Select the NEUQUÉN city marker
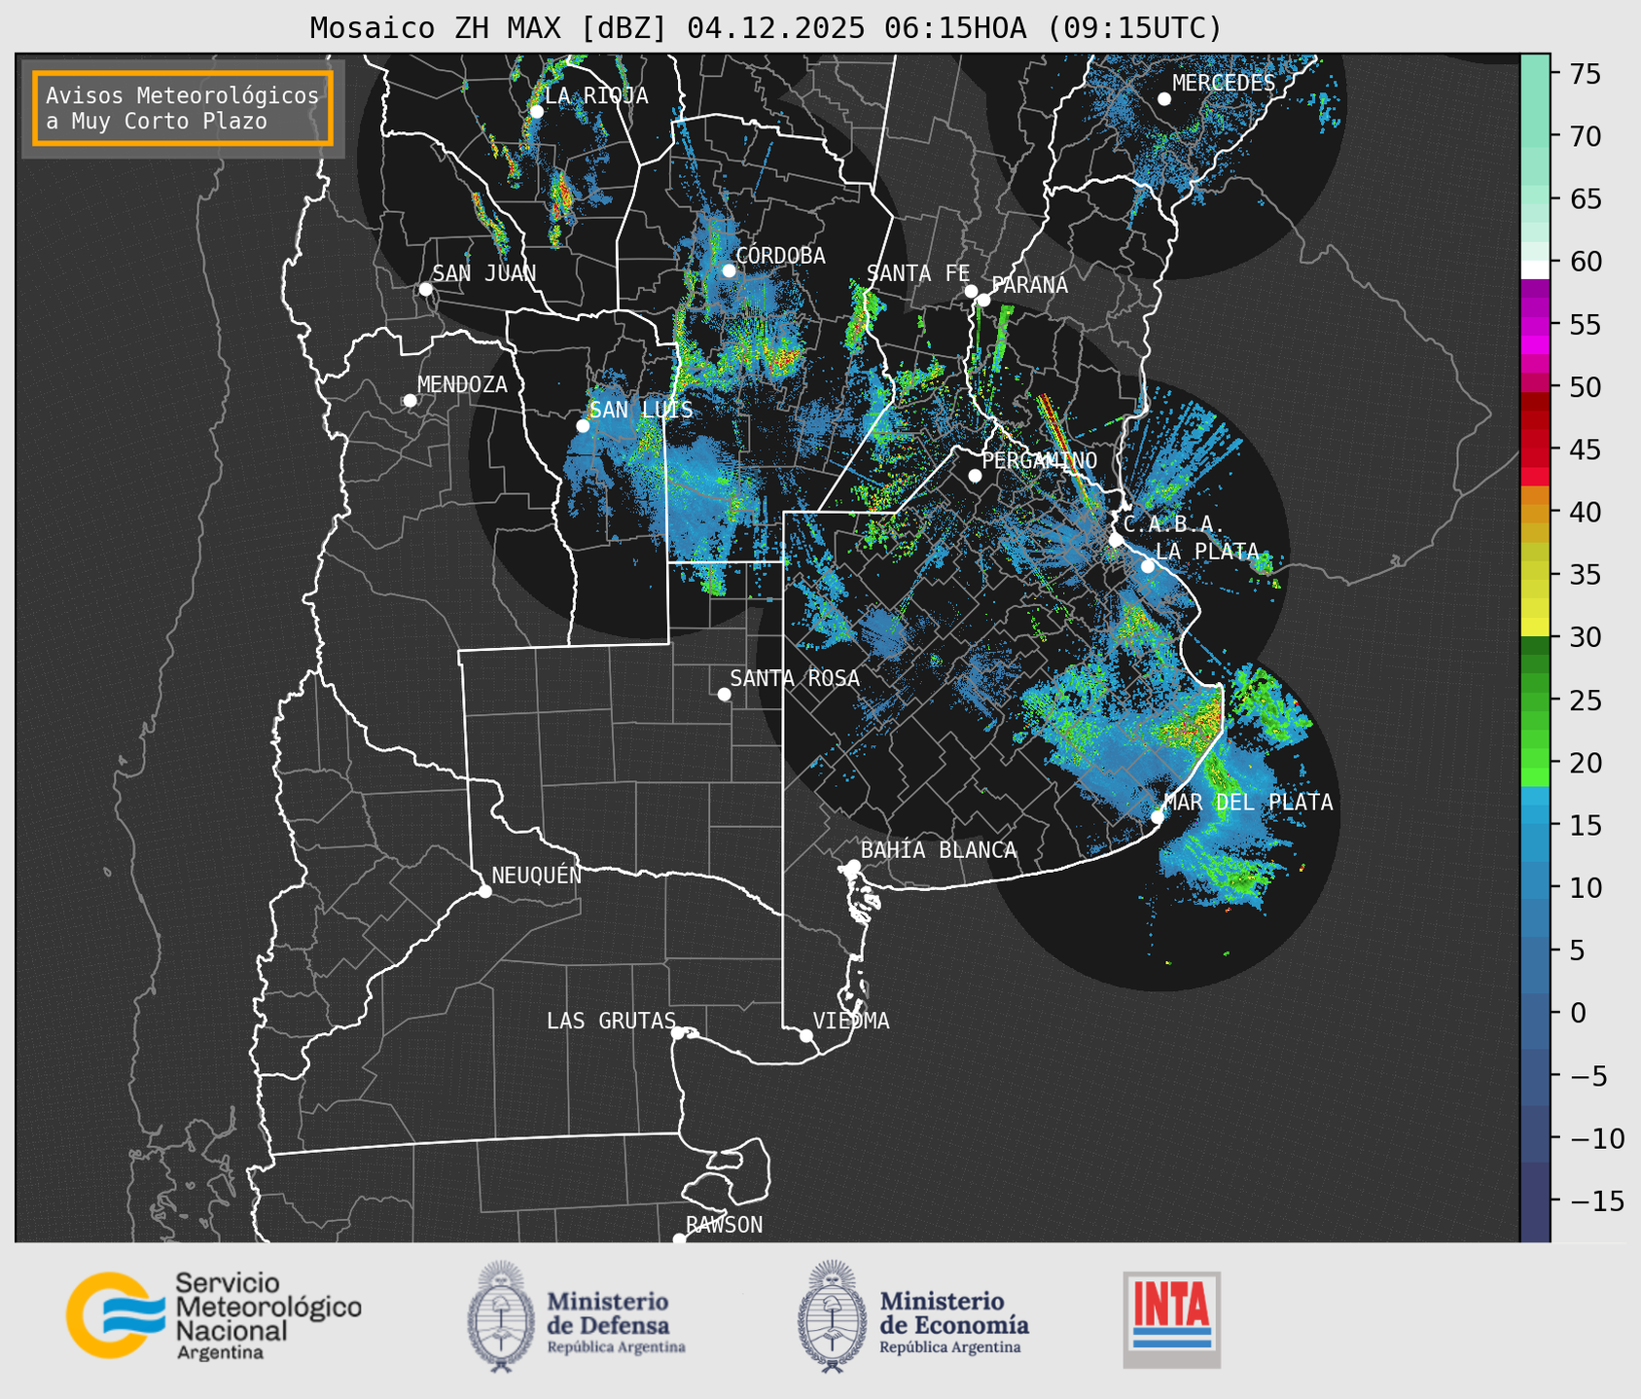 (484, 891)
